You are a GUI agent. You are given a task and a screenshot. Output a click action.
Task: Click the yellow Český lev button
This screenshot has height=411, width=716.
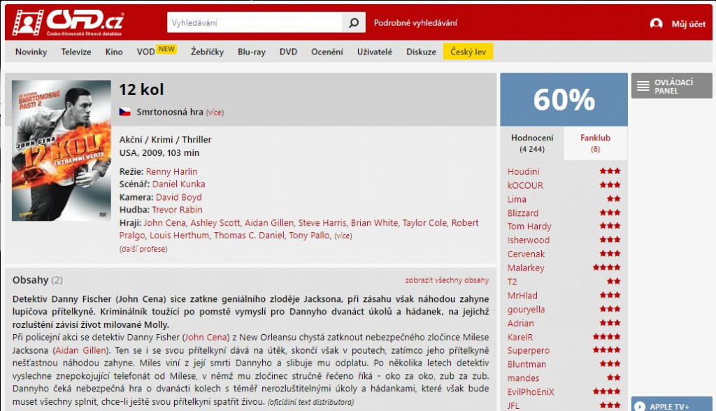[468, 52]
